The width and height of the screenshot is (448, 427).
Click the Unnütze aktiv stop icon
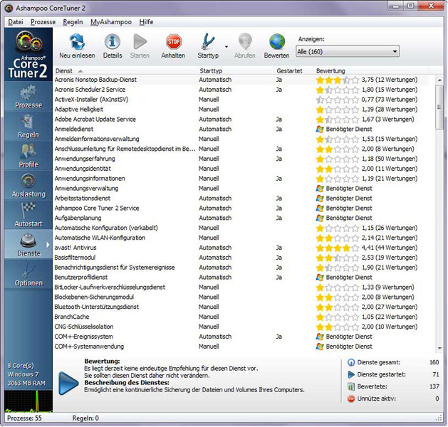click(x=351, y=399)
